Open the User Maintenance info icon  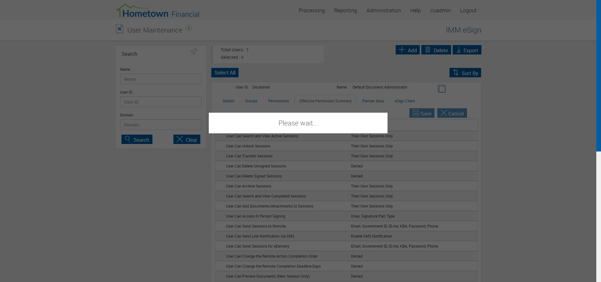189,28
